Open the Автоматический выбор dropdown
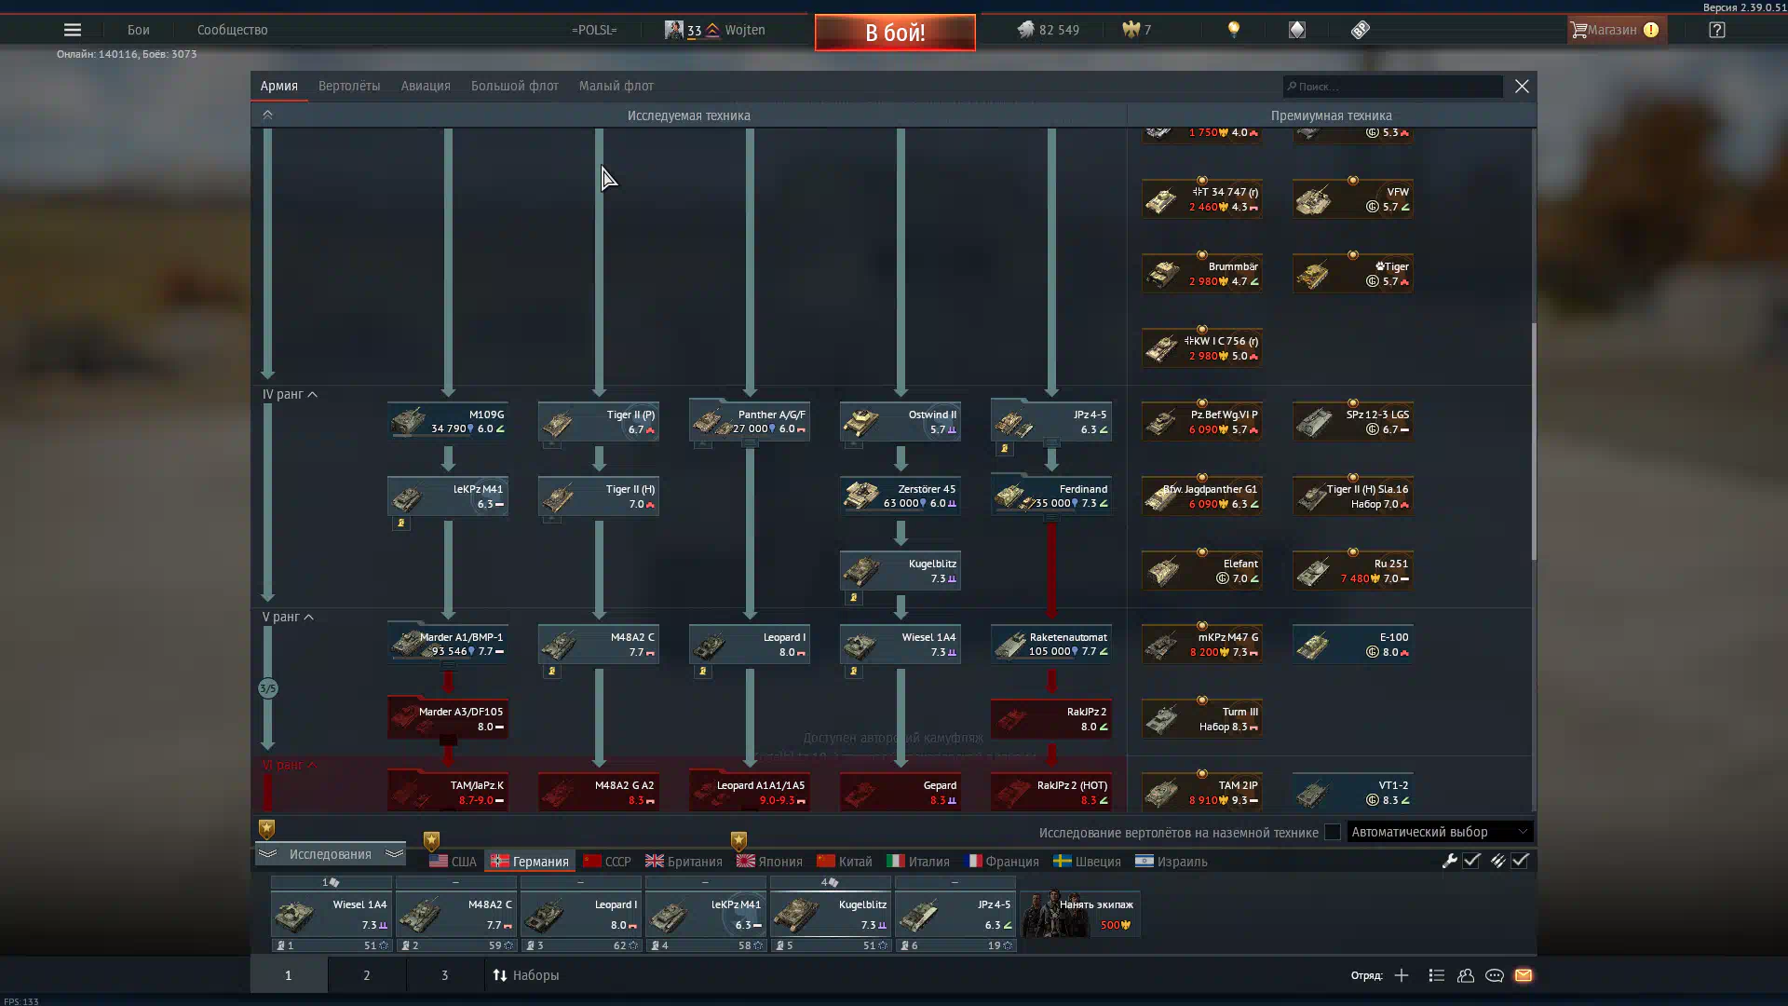Screen dimensions: 1788x1006 (x=1439, y=832)
